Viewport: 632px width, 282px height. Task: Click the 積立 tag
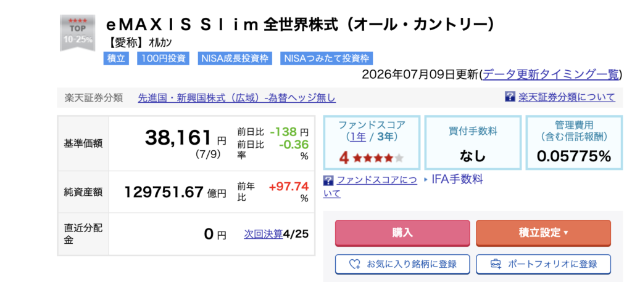pos(116,58)
